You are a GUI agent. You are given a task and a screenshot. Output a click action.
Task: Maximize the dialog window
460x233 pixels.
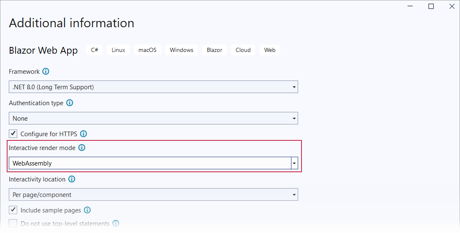point(431,6)
